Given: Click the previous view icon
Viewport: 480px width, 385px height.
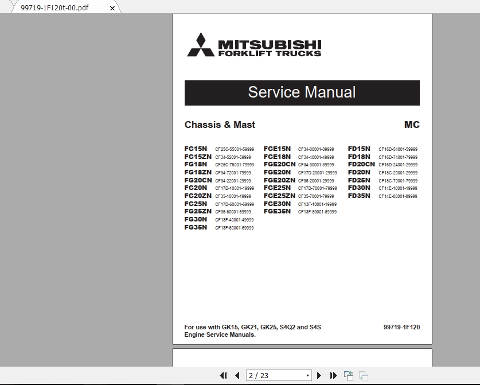Looking at the screenshot, I should click(x=348, y=375).
